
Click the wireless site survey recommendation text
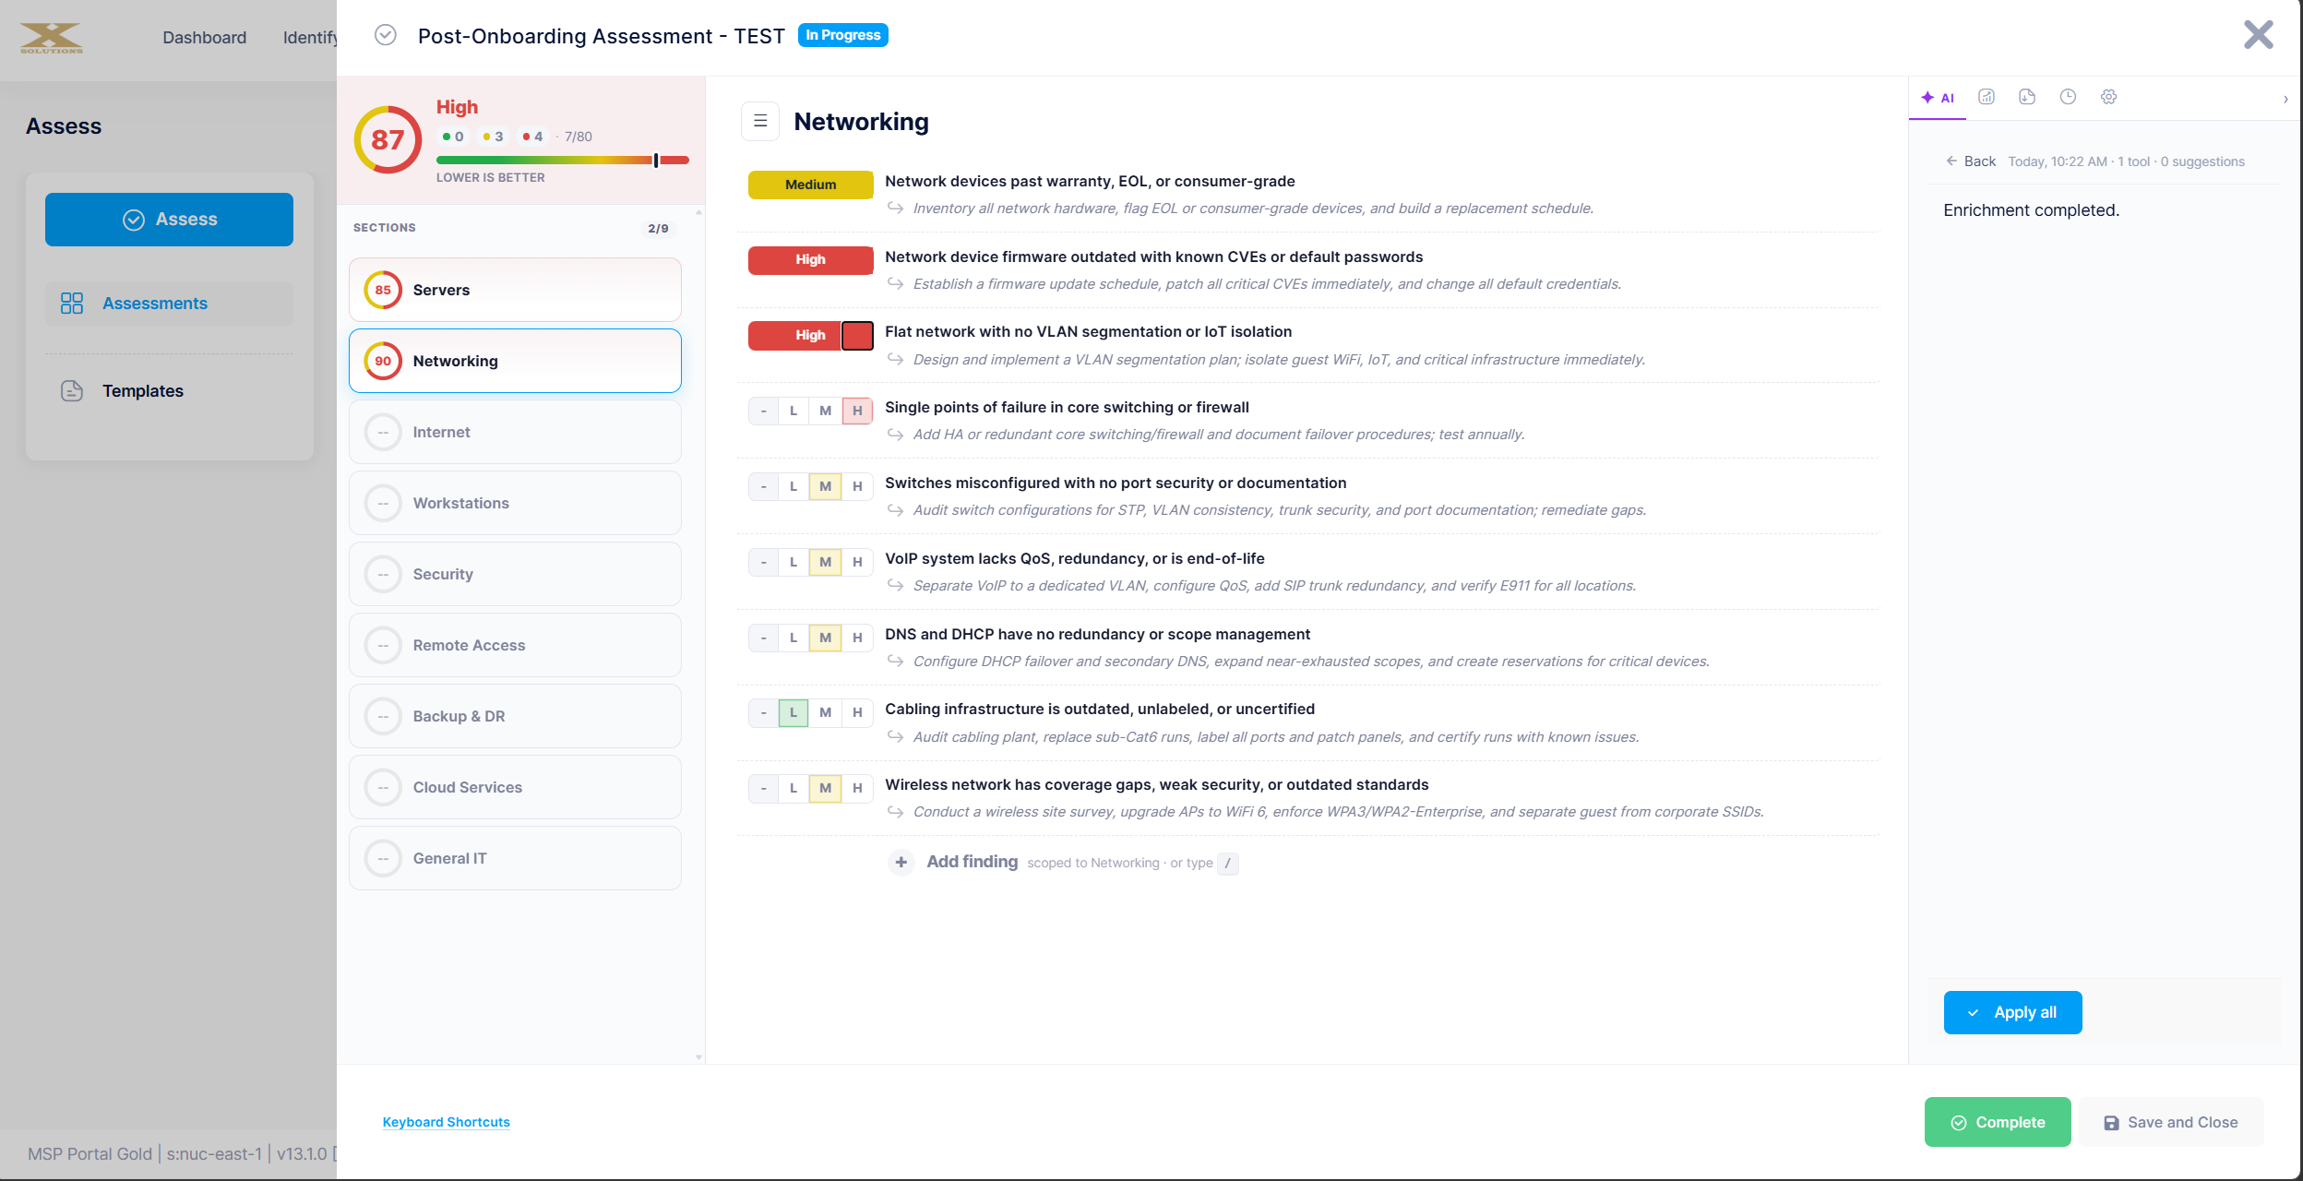1338,812
